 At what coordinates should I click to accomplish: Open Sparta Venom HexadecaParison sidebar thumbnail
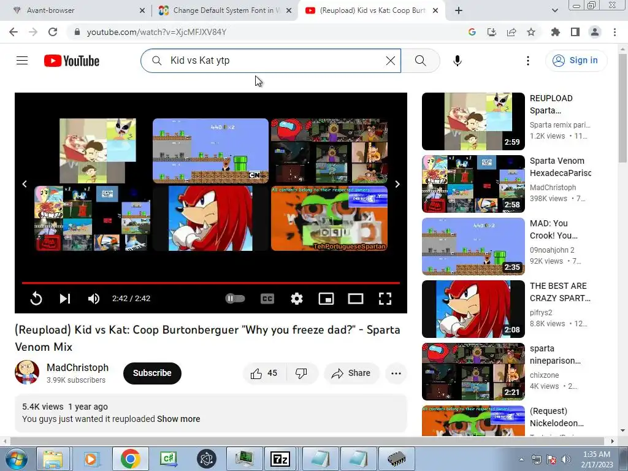tap(473, 184)
